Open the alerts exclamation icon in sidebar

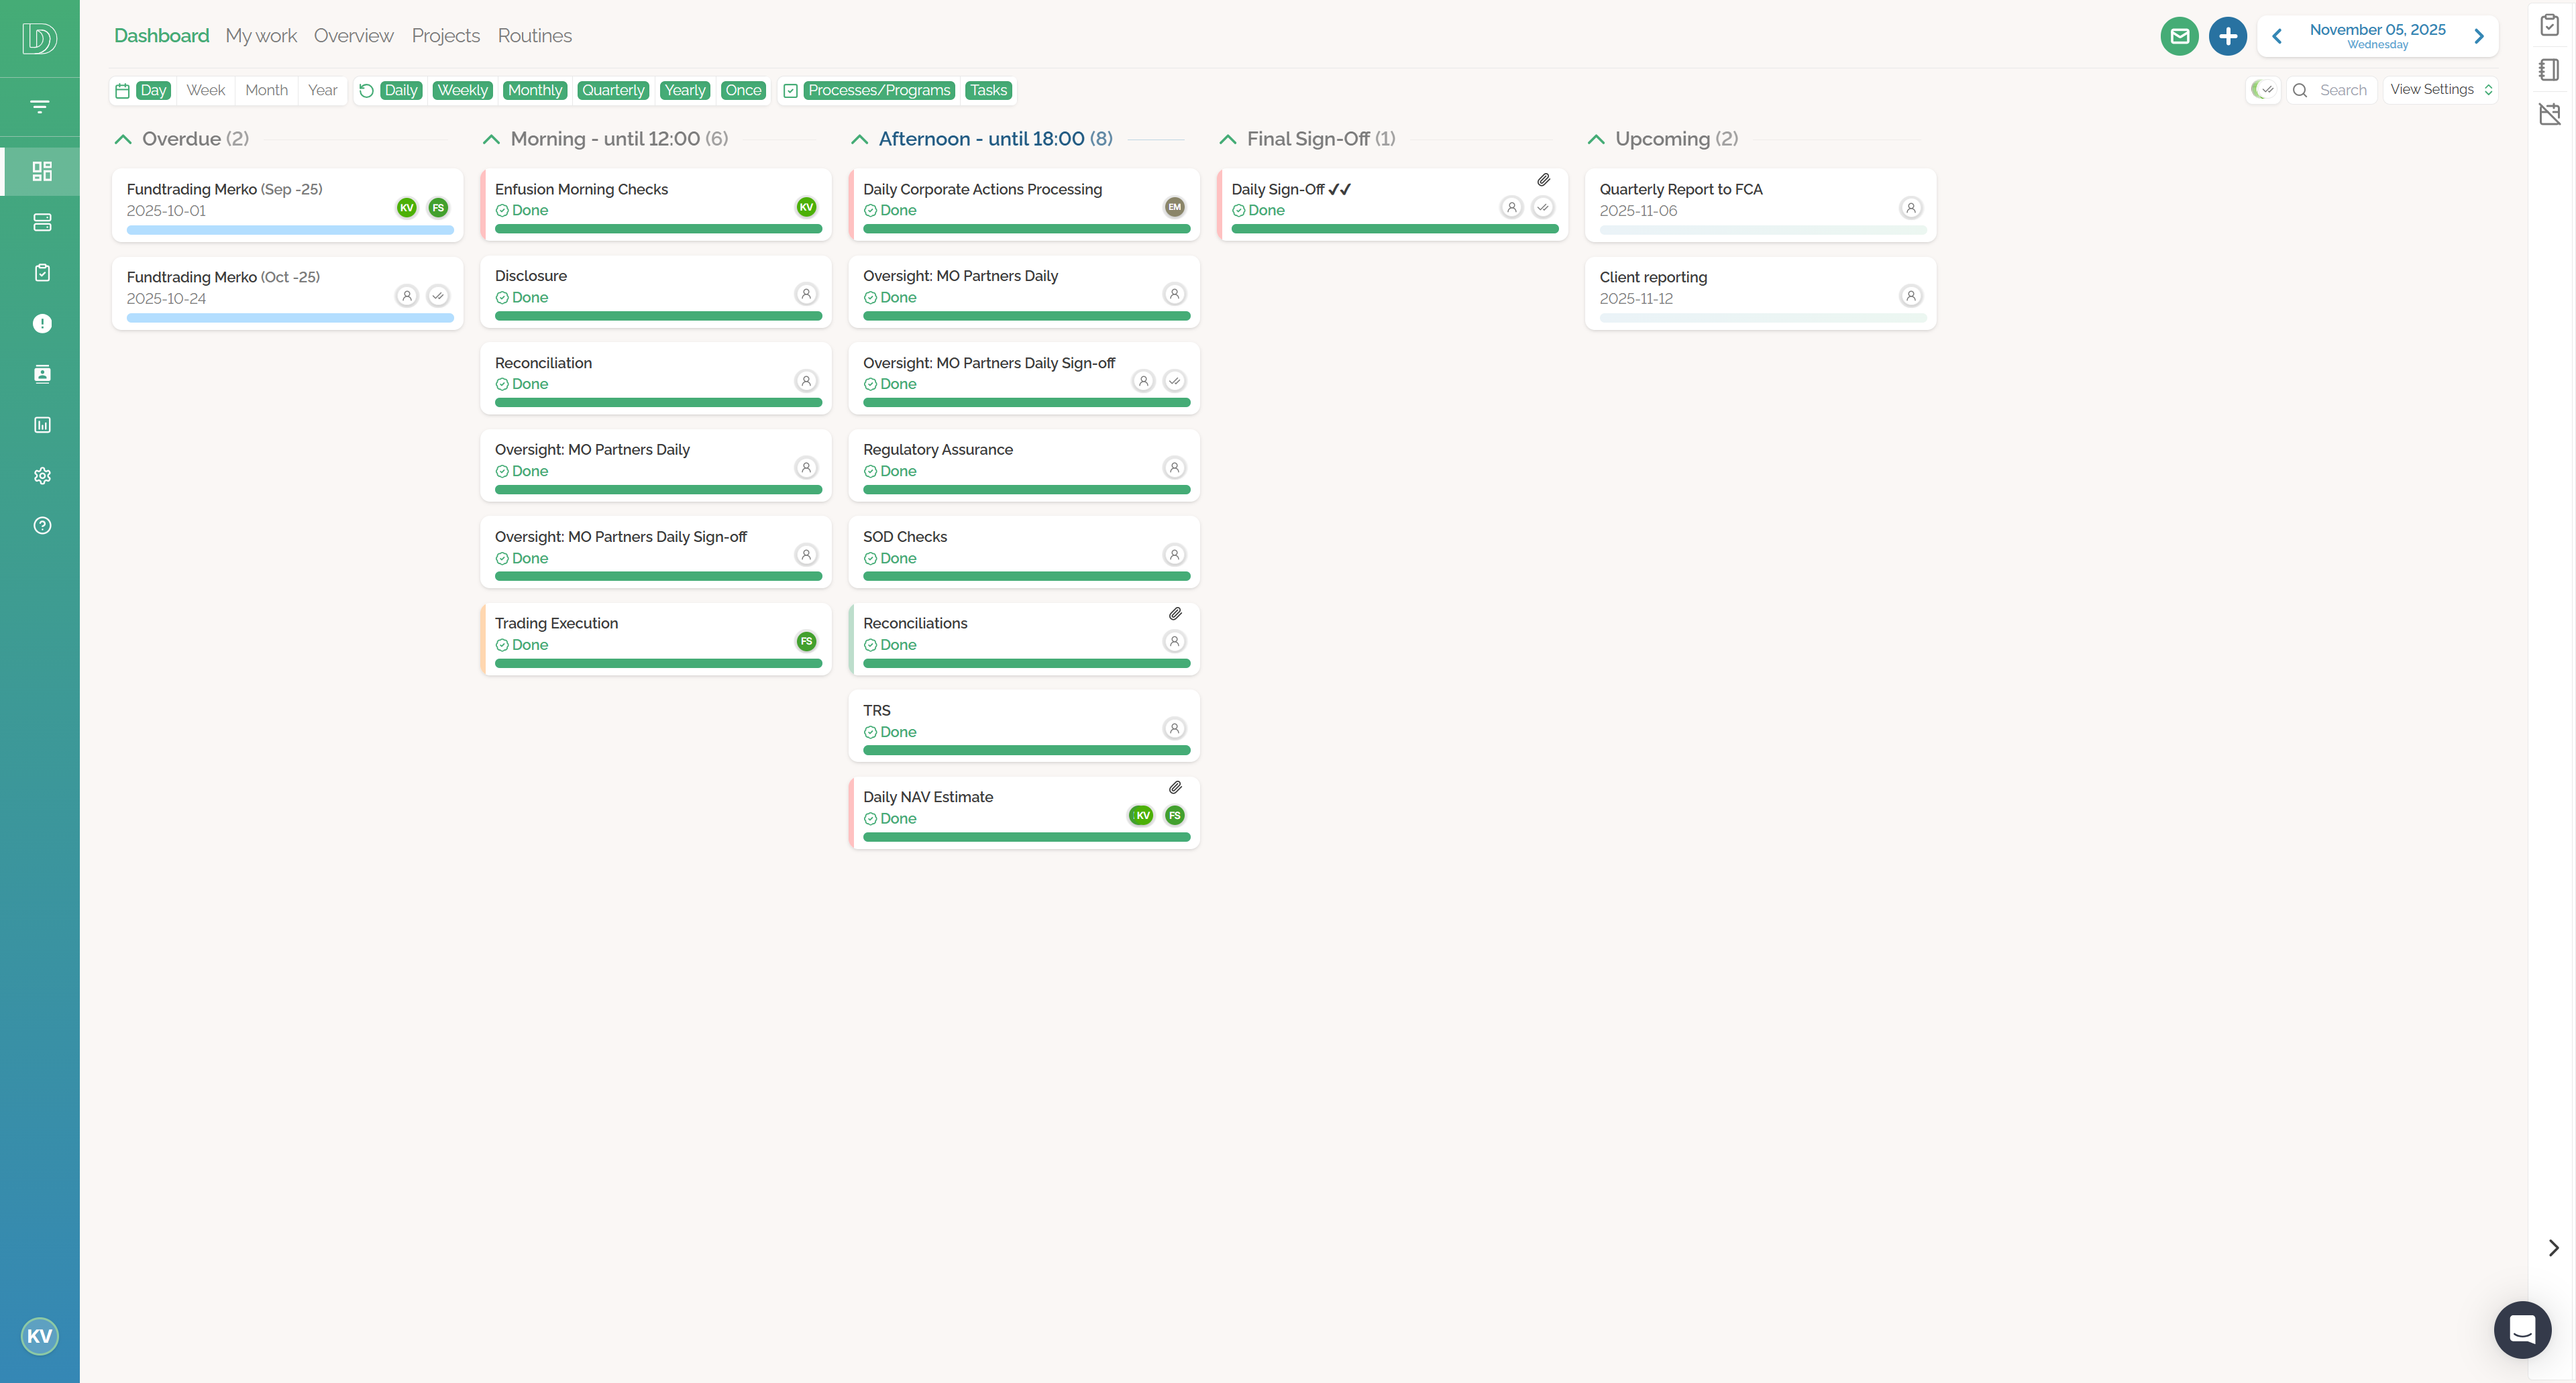point(41,322)
